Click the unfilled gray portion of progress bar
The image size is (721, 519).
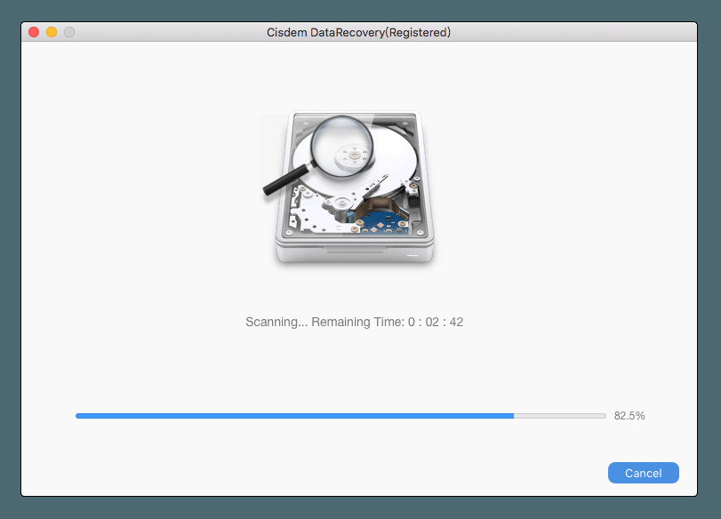559,416
